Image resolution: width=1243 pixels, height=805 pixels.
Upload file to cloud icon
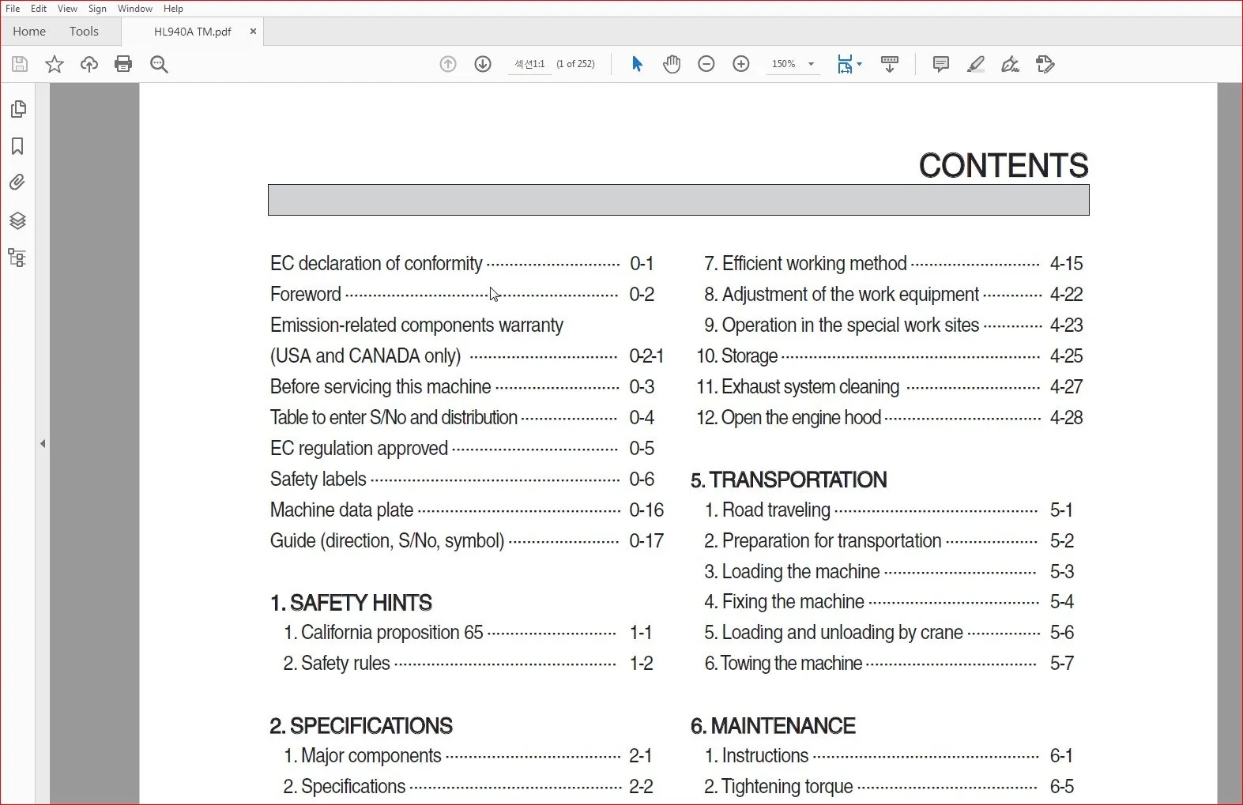[89, 64]
